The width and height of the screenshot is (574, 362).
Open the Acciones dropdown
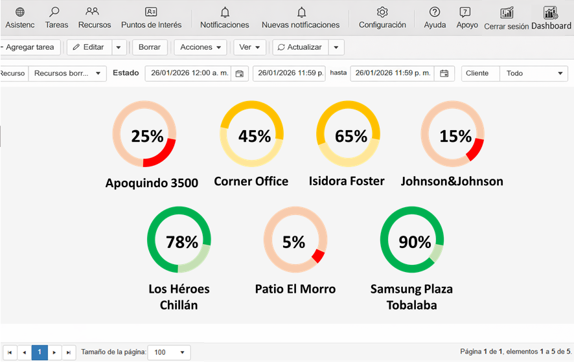point(201,47)
